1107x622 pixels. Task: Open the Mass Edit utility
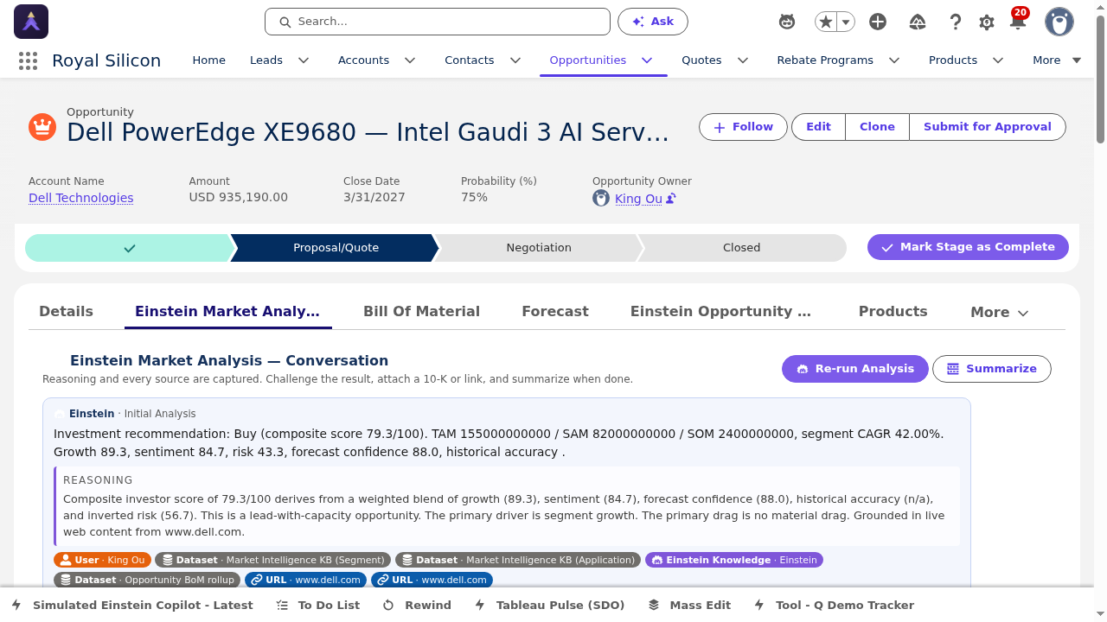click(x=689, y=606)
